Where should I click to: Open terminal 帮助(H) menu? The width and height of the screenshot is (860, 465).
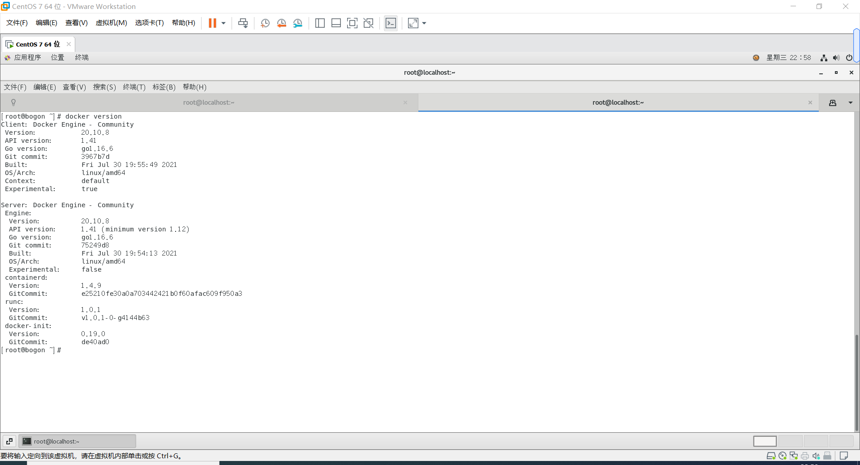[194, 87]
